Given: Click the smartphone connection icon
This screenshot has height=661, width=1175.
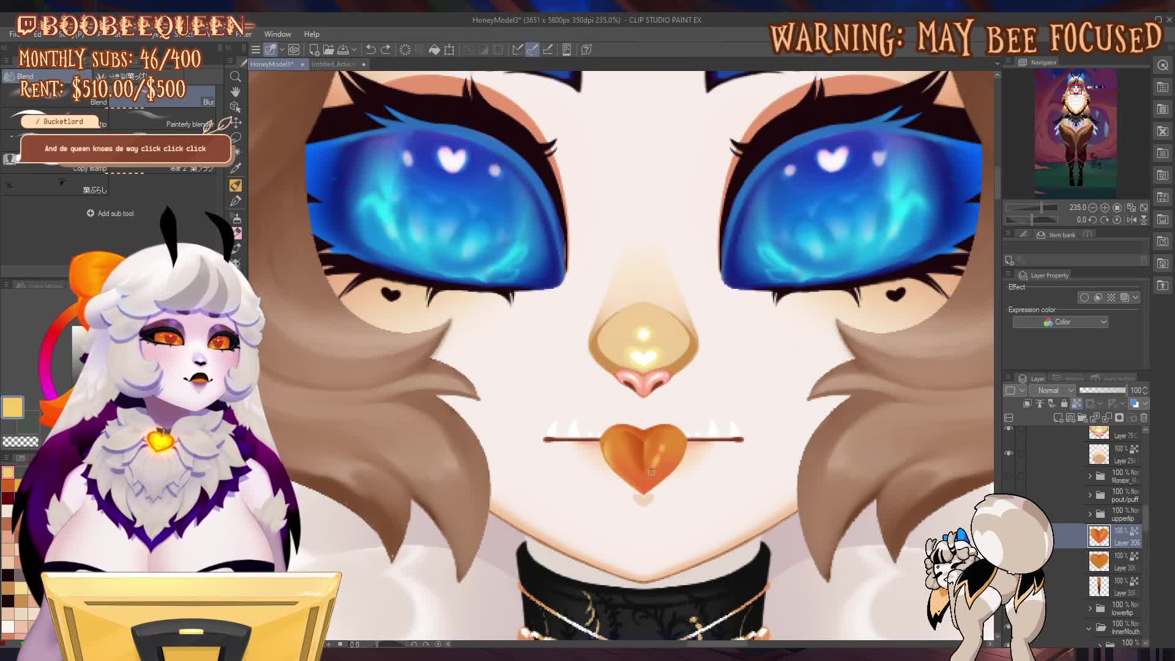Looking at the screenshot, I should click(567, 50).
